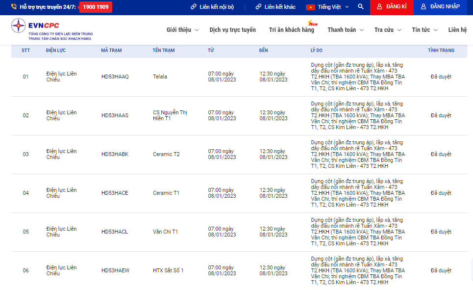Go to the Liên hệ page
The height and width of the screenshot is (290, 473).
(x=457, y=30)
